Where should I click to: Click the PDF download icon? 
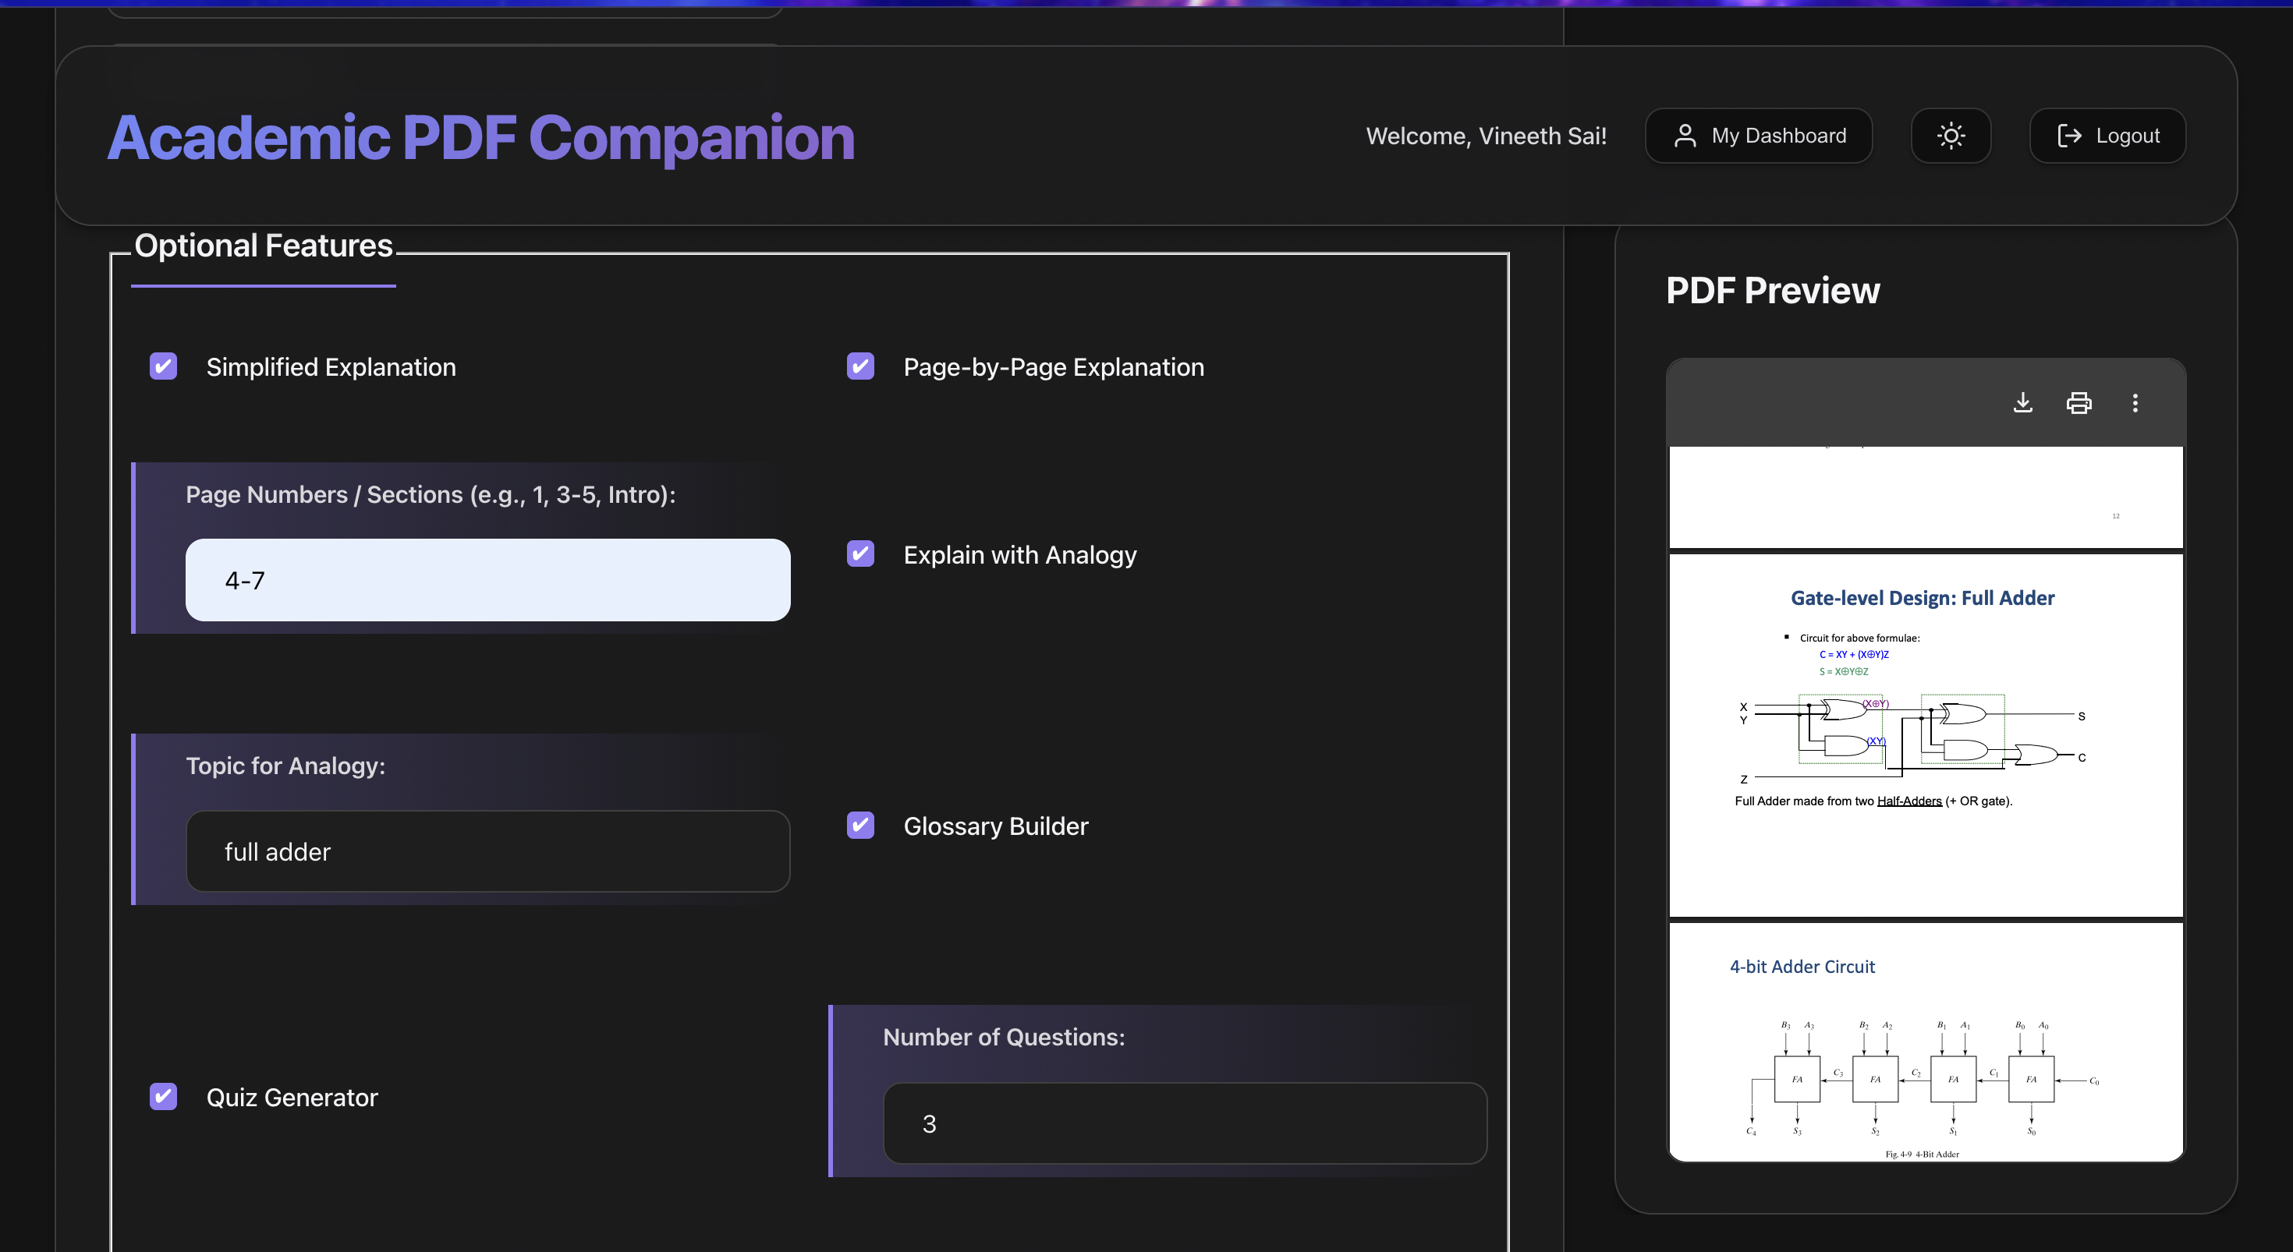2022,403
